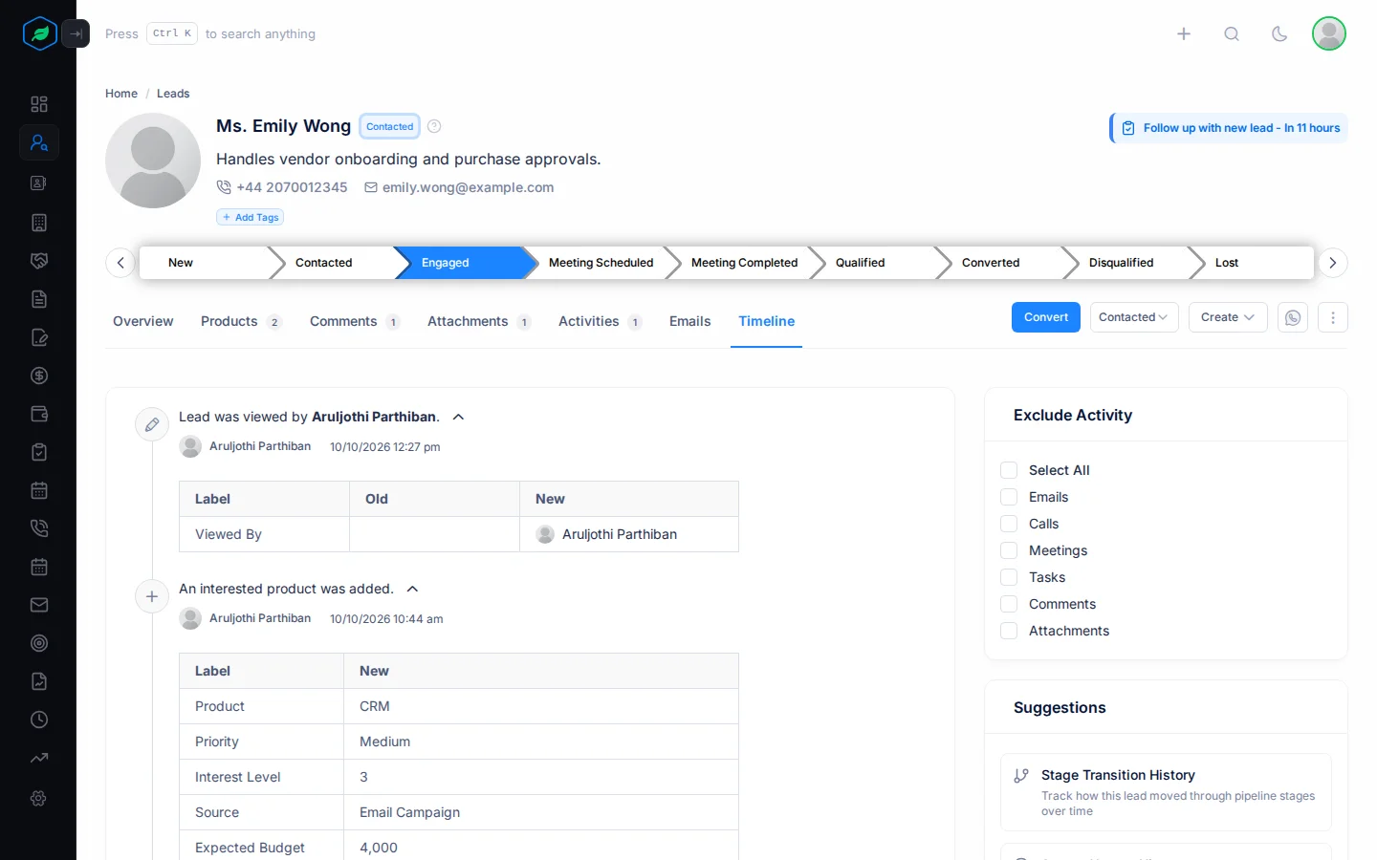The image size is (1377, 860).
Task: Go to Leads breadcrumb link
Action: click(173, 94)
